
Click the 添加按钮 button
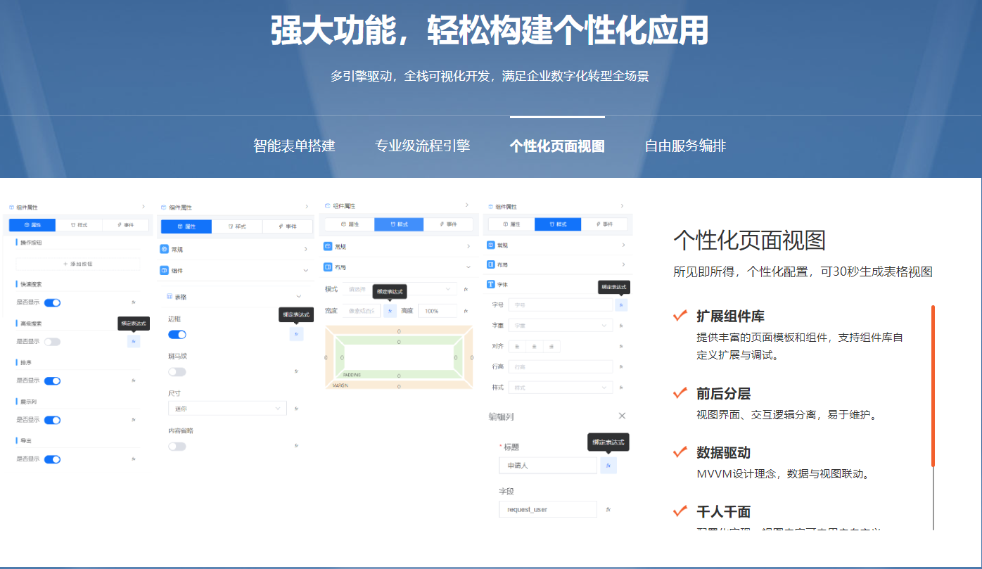click(77, 264)
